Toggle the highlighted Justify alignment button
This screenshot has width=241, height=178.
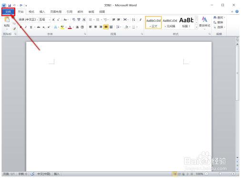coord(106,27)
